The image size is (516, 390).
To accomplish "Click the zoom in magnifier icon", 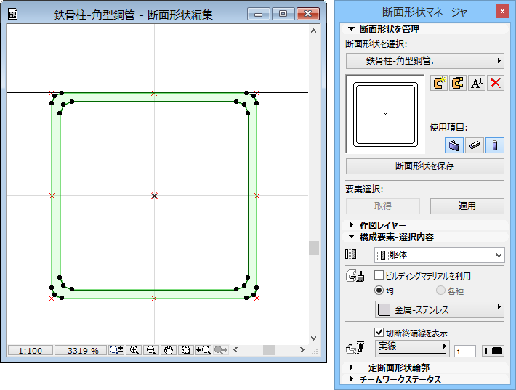I will click(x=134, y=350).
